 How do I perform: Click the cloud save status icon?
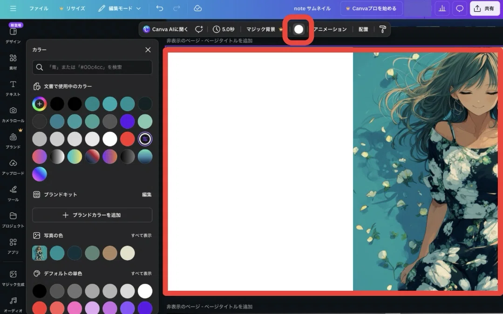click(x=197, y=8)
